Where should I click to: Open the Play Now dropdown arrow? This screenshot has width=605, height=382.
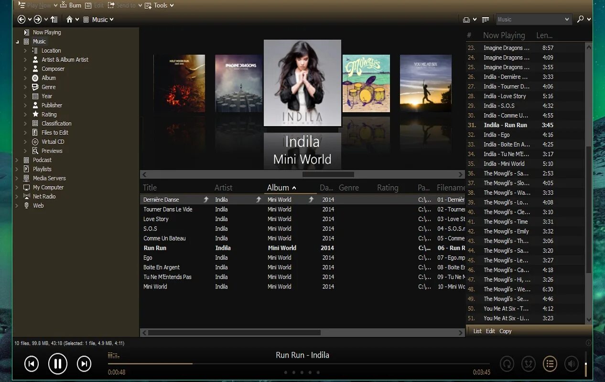point(55,6)
